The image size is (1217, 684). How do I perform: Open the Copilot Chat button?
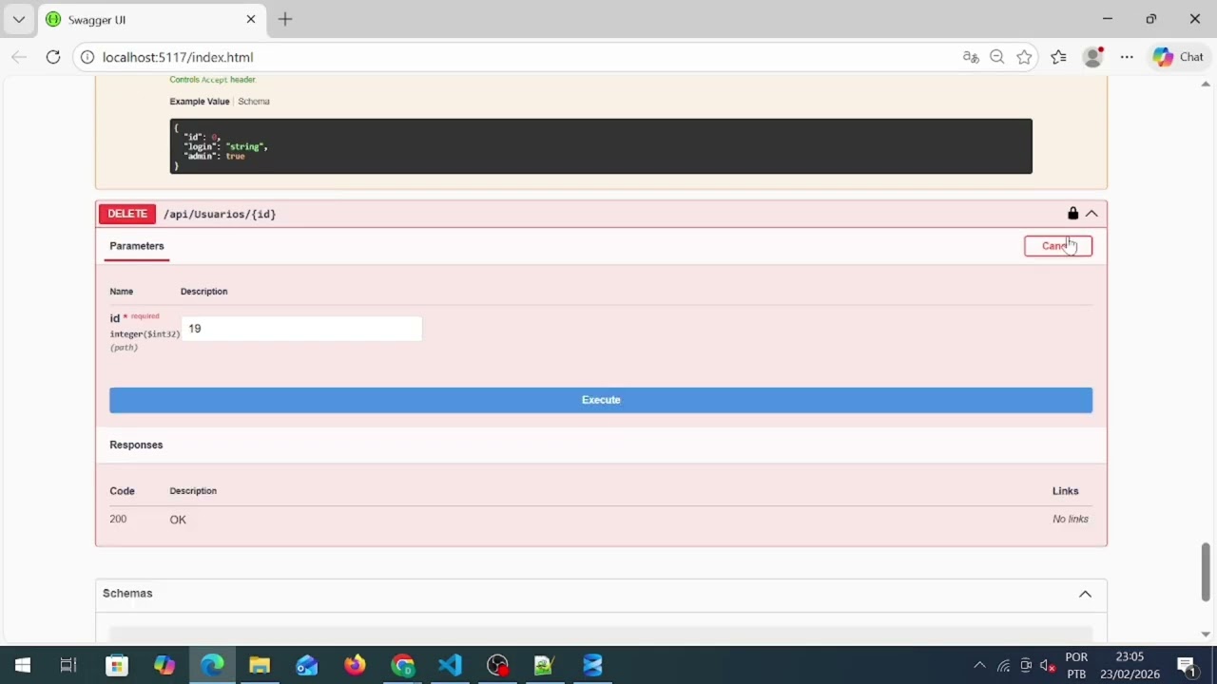tap(1179, 57)
